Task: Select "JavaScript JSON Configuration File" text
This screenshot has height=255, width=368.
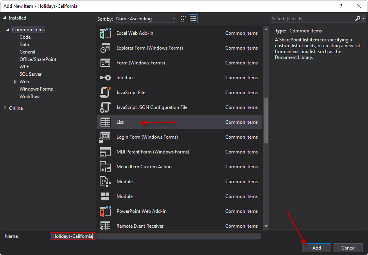Action: 152,107
